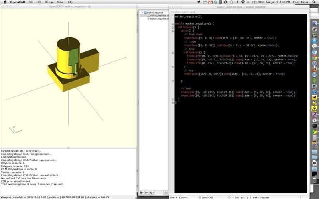Open the View menu
The width and height of the screenshot is (319, 199).
[x=60, y=2]
